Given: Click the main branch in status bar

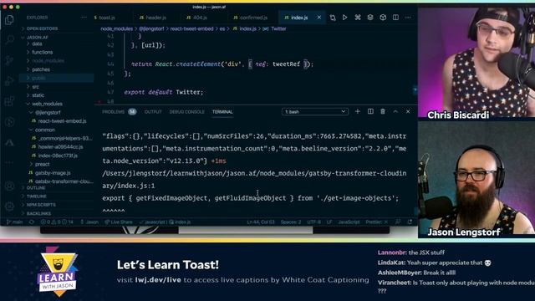Looking at the screenshot, I should 15,222.
